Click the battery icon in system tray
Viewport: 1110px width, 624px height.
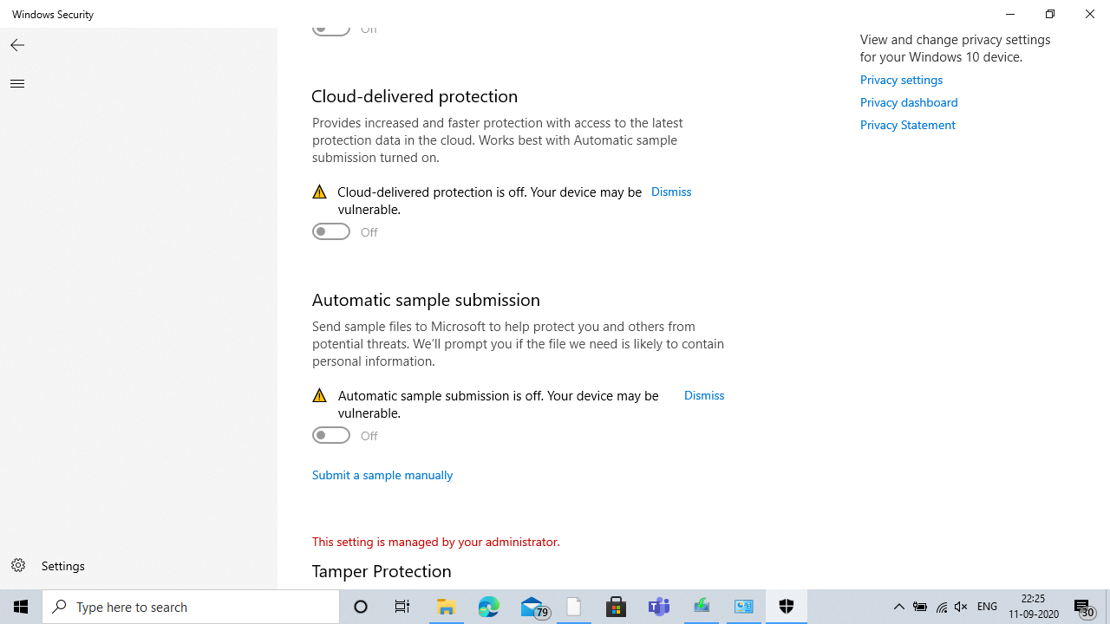(x=920, y=607)
